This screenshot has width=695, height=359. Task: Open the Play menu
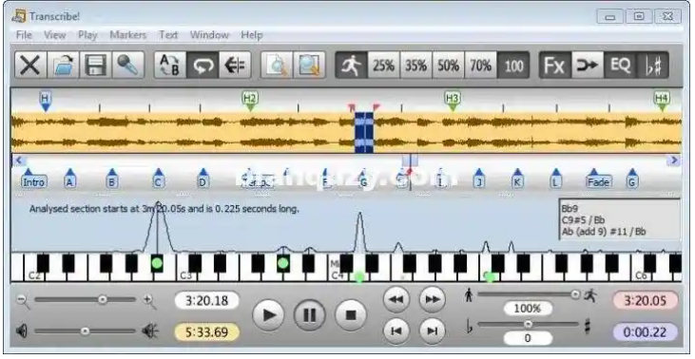click(87, 35)
